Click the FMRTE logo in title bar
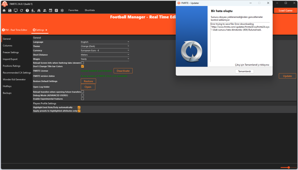 [x=4, y=4]
